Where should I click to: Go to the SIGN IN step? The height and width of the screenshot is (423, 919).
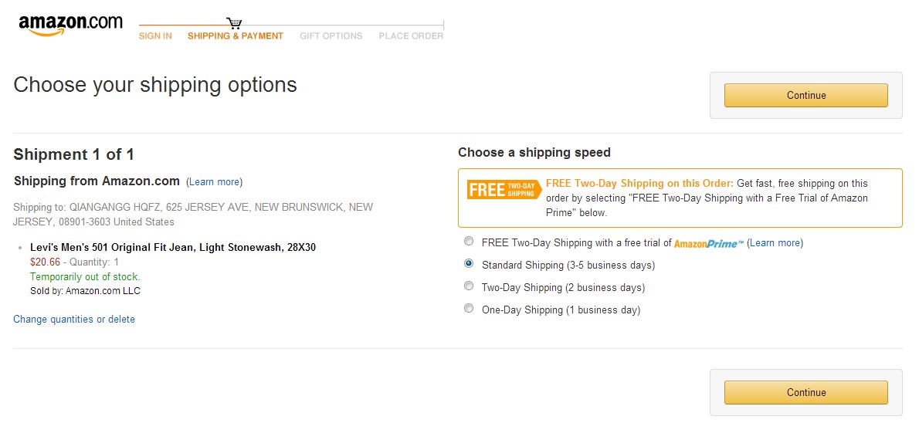(x=155, y=36)
